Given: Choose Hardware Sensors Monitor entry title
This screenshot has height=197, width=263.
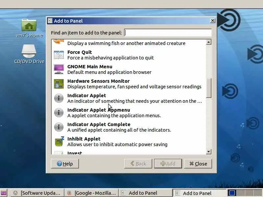Looking at the screenshot, I should pos(98,81).
